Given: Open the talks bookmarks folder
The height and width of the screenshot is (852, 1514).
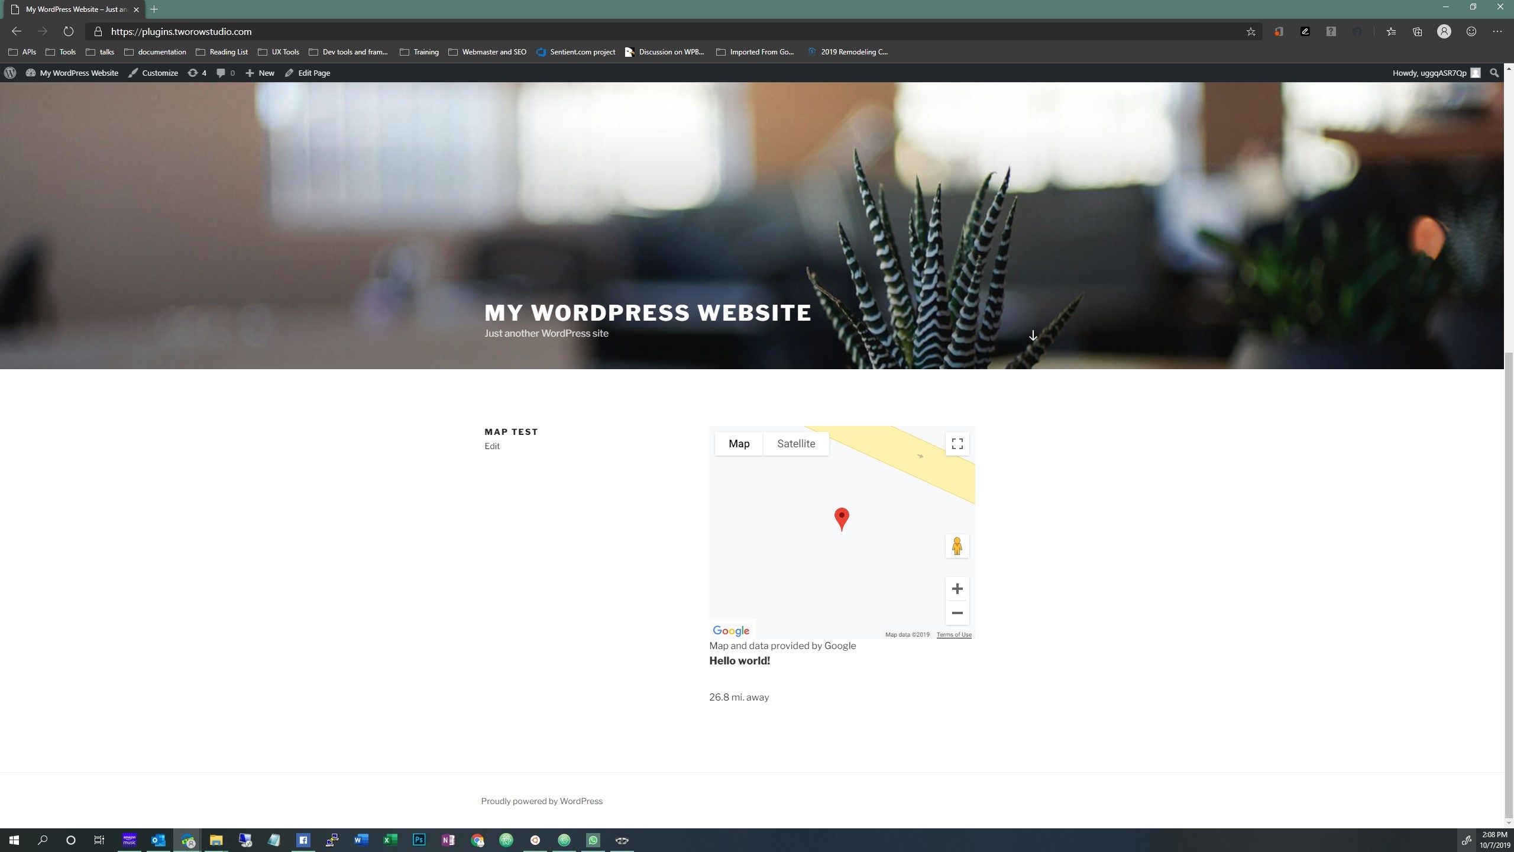Looking at the screenshot, I should tap(100, 52).
